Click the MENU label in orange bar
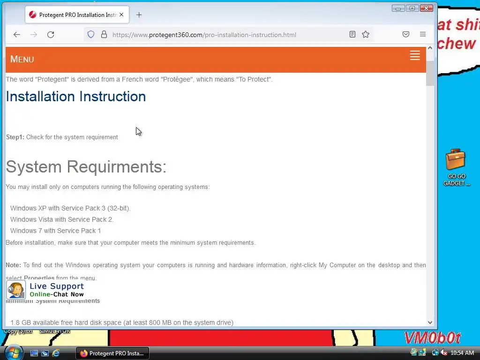The height and width of the screenshot is (360, 480). click(x=22, y=59)
